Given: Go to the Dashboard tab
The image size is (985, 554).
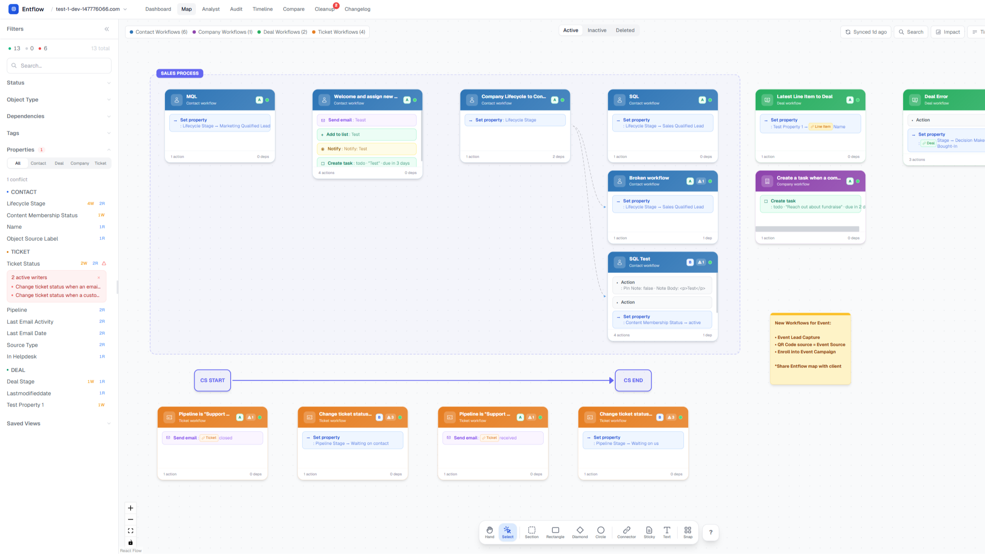Looking at the screenshot, I should coord(158,9).
